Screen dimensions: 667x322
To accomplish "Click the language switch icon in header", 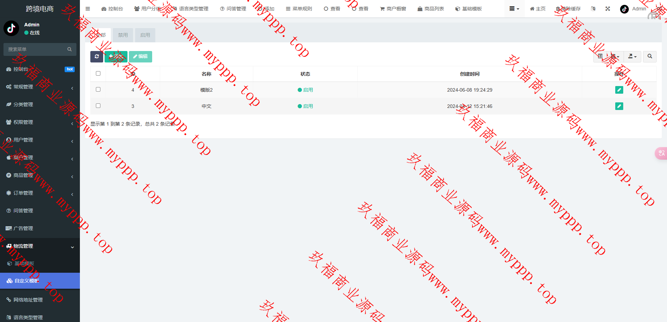I will [593, 9].
